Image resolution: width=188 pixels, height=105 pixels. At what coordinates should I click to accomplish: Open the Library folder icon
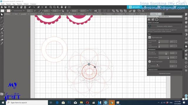(2, 94)
